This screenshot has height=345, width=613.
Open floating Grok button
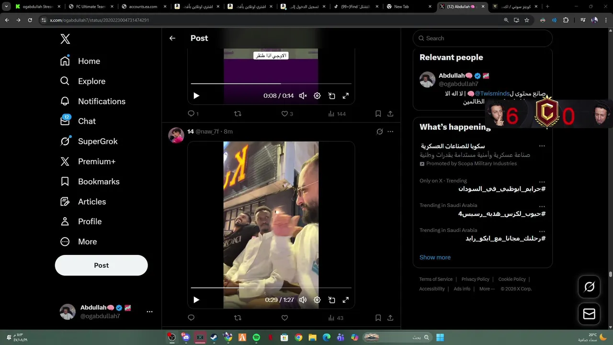589,287
